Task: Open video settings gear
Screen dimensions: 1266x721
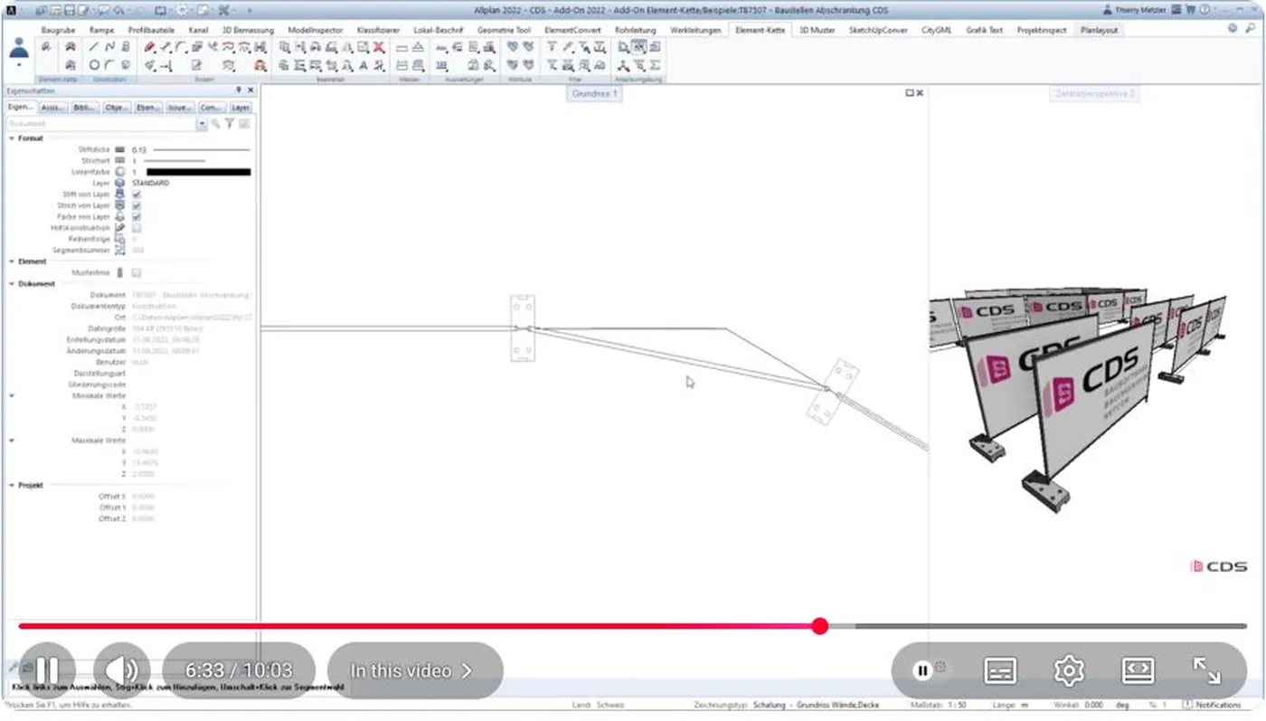Action: tap(1069, 670)
